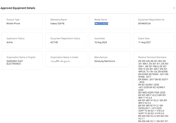The width and height of the screenshot is (176, 123).
Task: Click the 'Equipment Registration Status' label
Action: click(65, 38)
